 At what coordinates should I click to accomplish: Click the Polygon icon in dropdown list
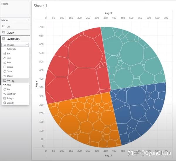pyautogui.click(x=5, y=98)
